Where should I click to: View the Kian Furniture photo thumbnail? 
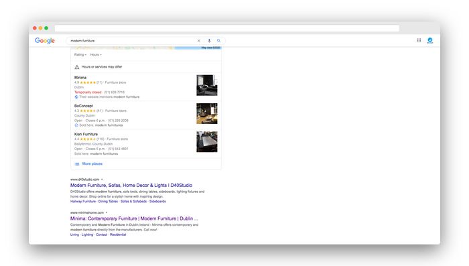click(x=206, y=142)
